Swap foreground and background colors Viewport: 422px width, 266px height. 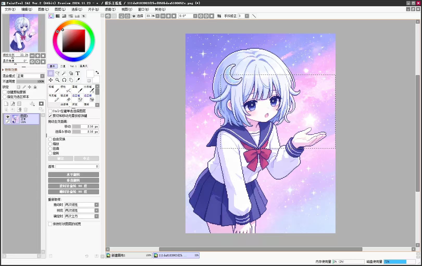click(97, 73)
